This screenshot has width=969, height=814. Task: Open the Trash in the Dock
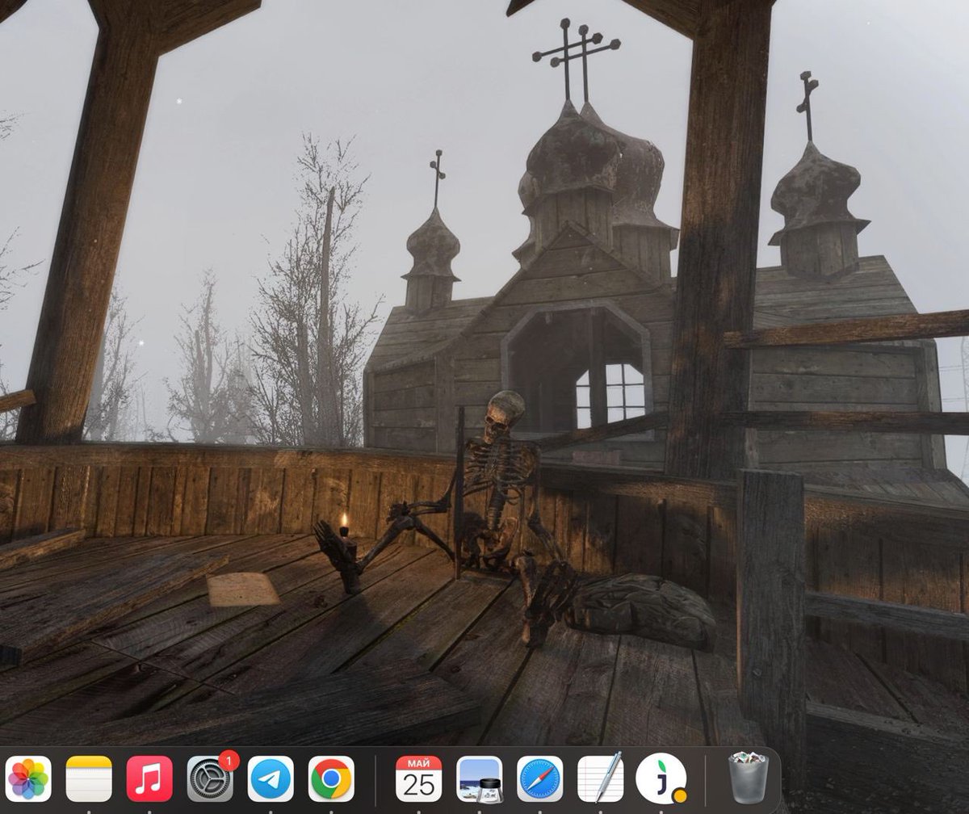749,778
